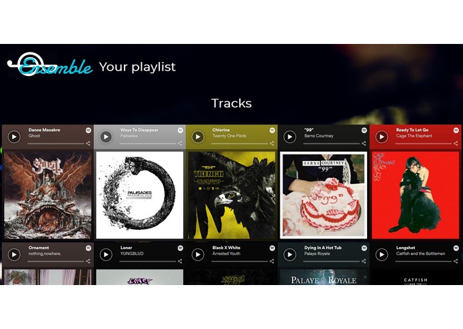Open Spotify logo on Ready To Let Go
Viewport: 463px width, 329px height.
[456, 130]
